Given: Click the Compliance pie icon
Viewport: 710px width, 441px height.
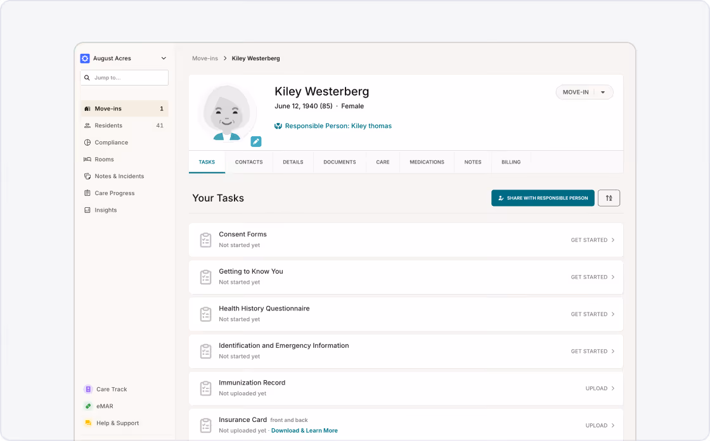Looking at the screenshot, I should tap(87, 142).
